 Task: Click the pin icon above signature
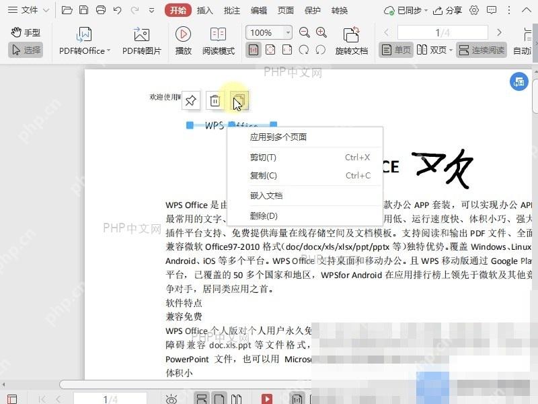tap(190, 100)
